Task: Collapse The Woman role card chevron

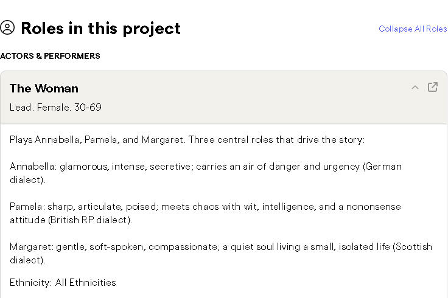Action: 415,88
